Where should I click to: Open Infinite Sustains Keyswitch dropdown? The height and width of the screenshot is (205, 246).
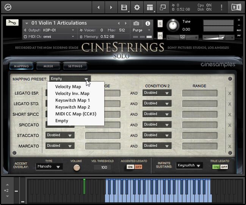tap(189, 165)
